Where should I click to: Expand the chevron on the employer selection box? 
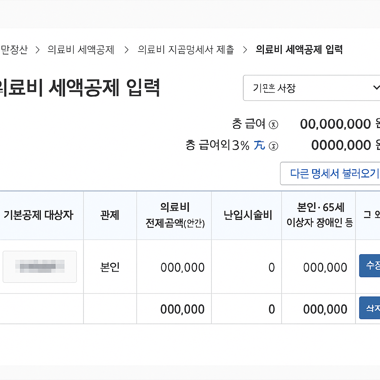click(376, 88)
